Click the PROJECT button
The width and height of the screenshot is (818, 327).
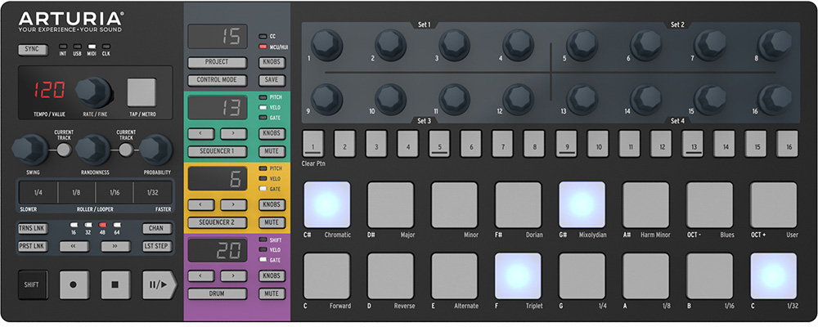click(217, 62)
